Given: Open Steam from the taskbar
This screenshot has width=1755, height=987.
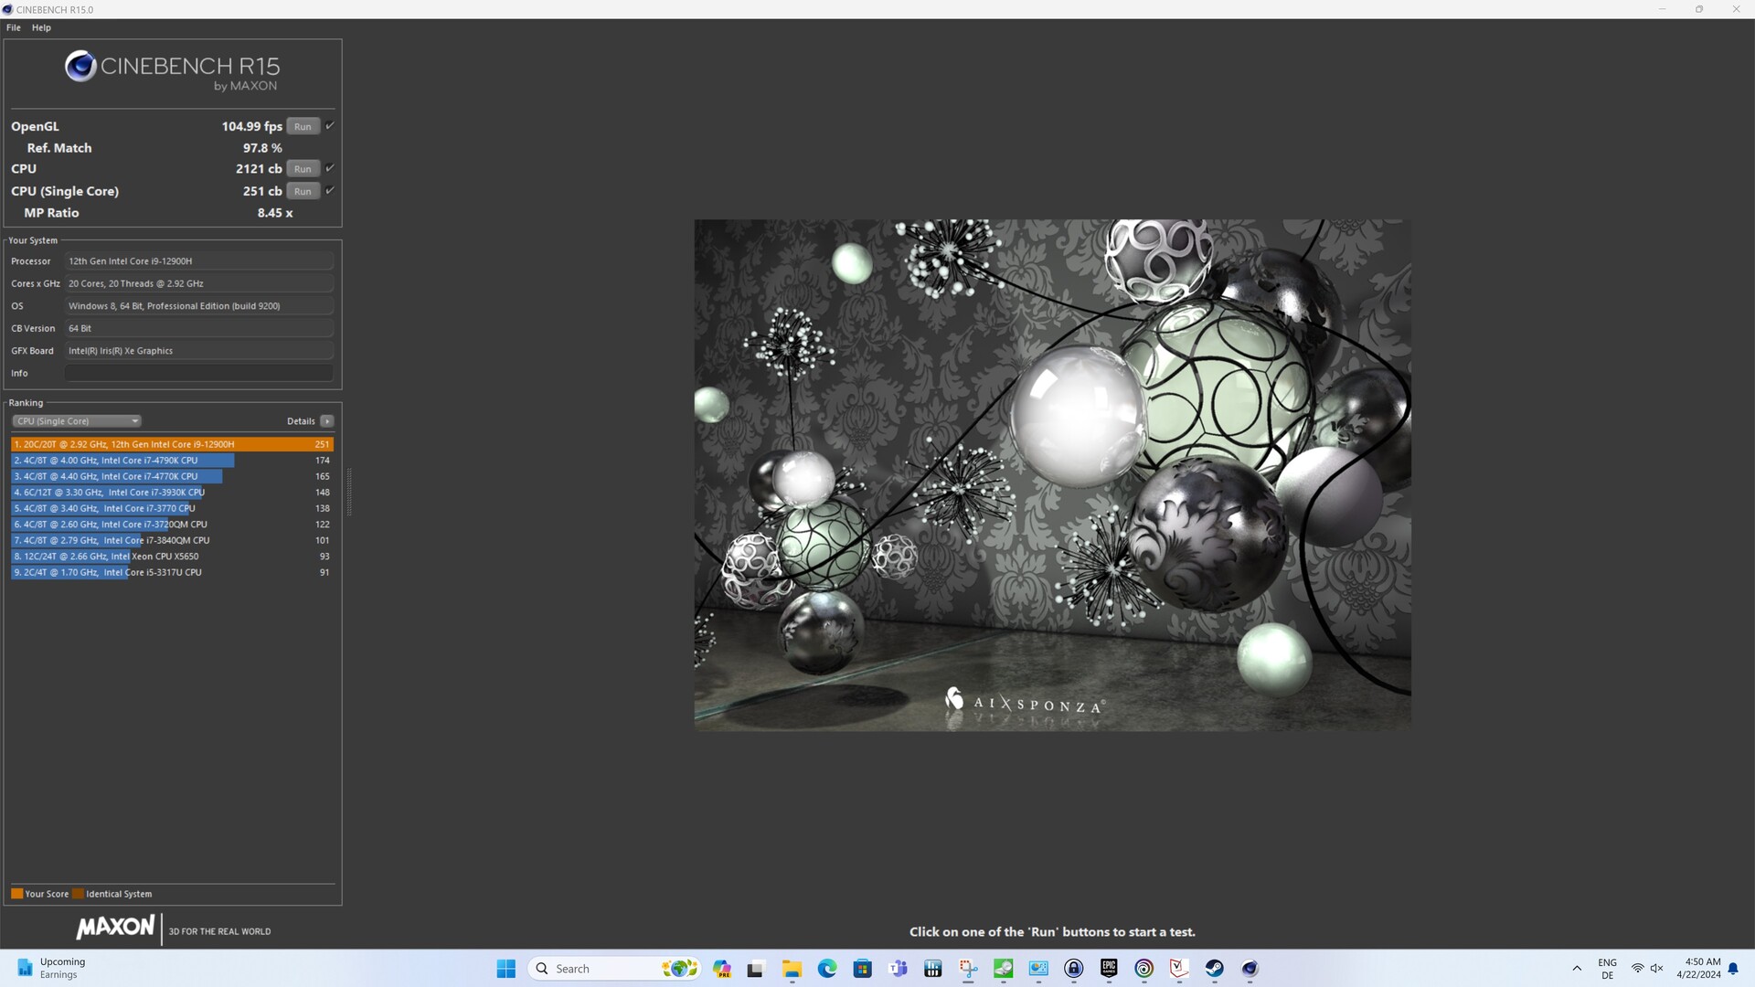Looking at the screenshot, I should coord(1214,969).
